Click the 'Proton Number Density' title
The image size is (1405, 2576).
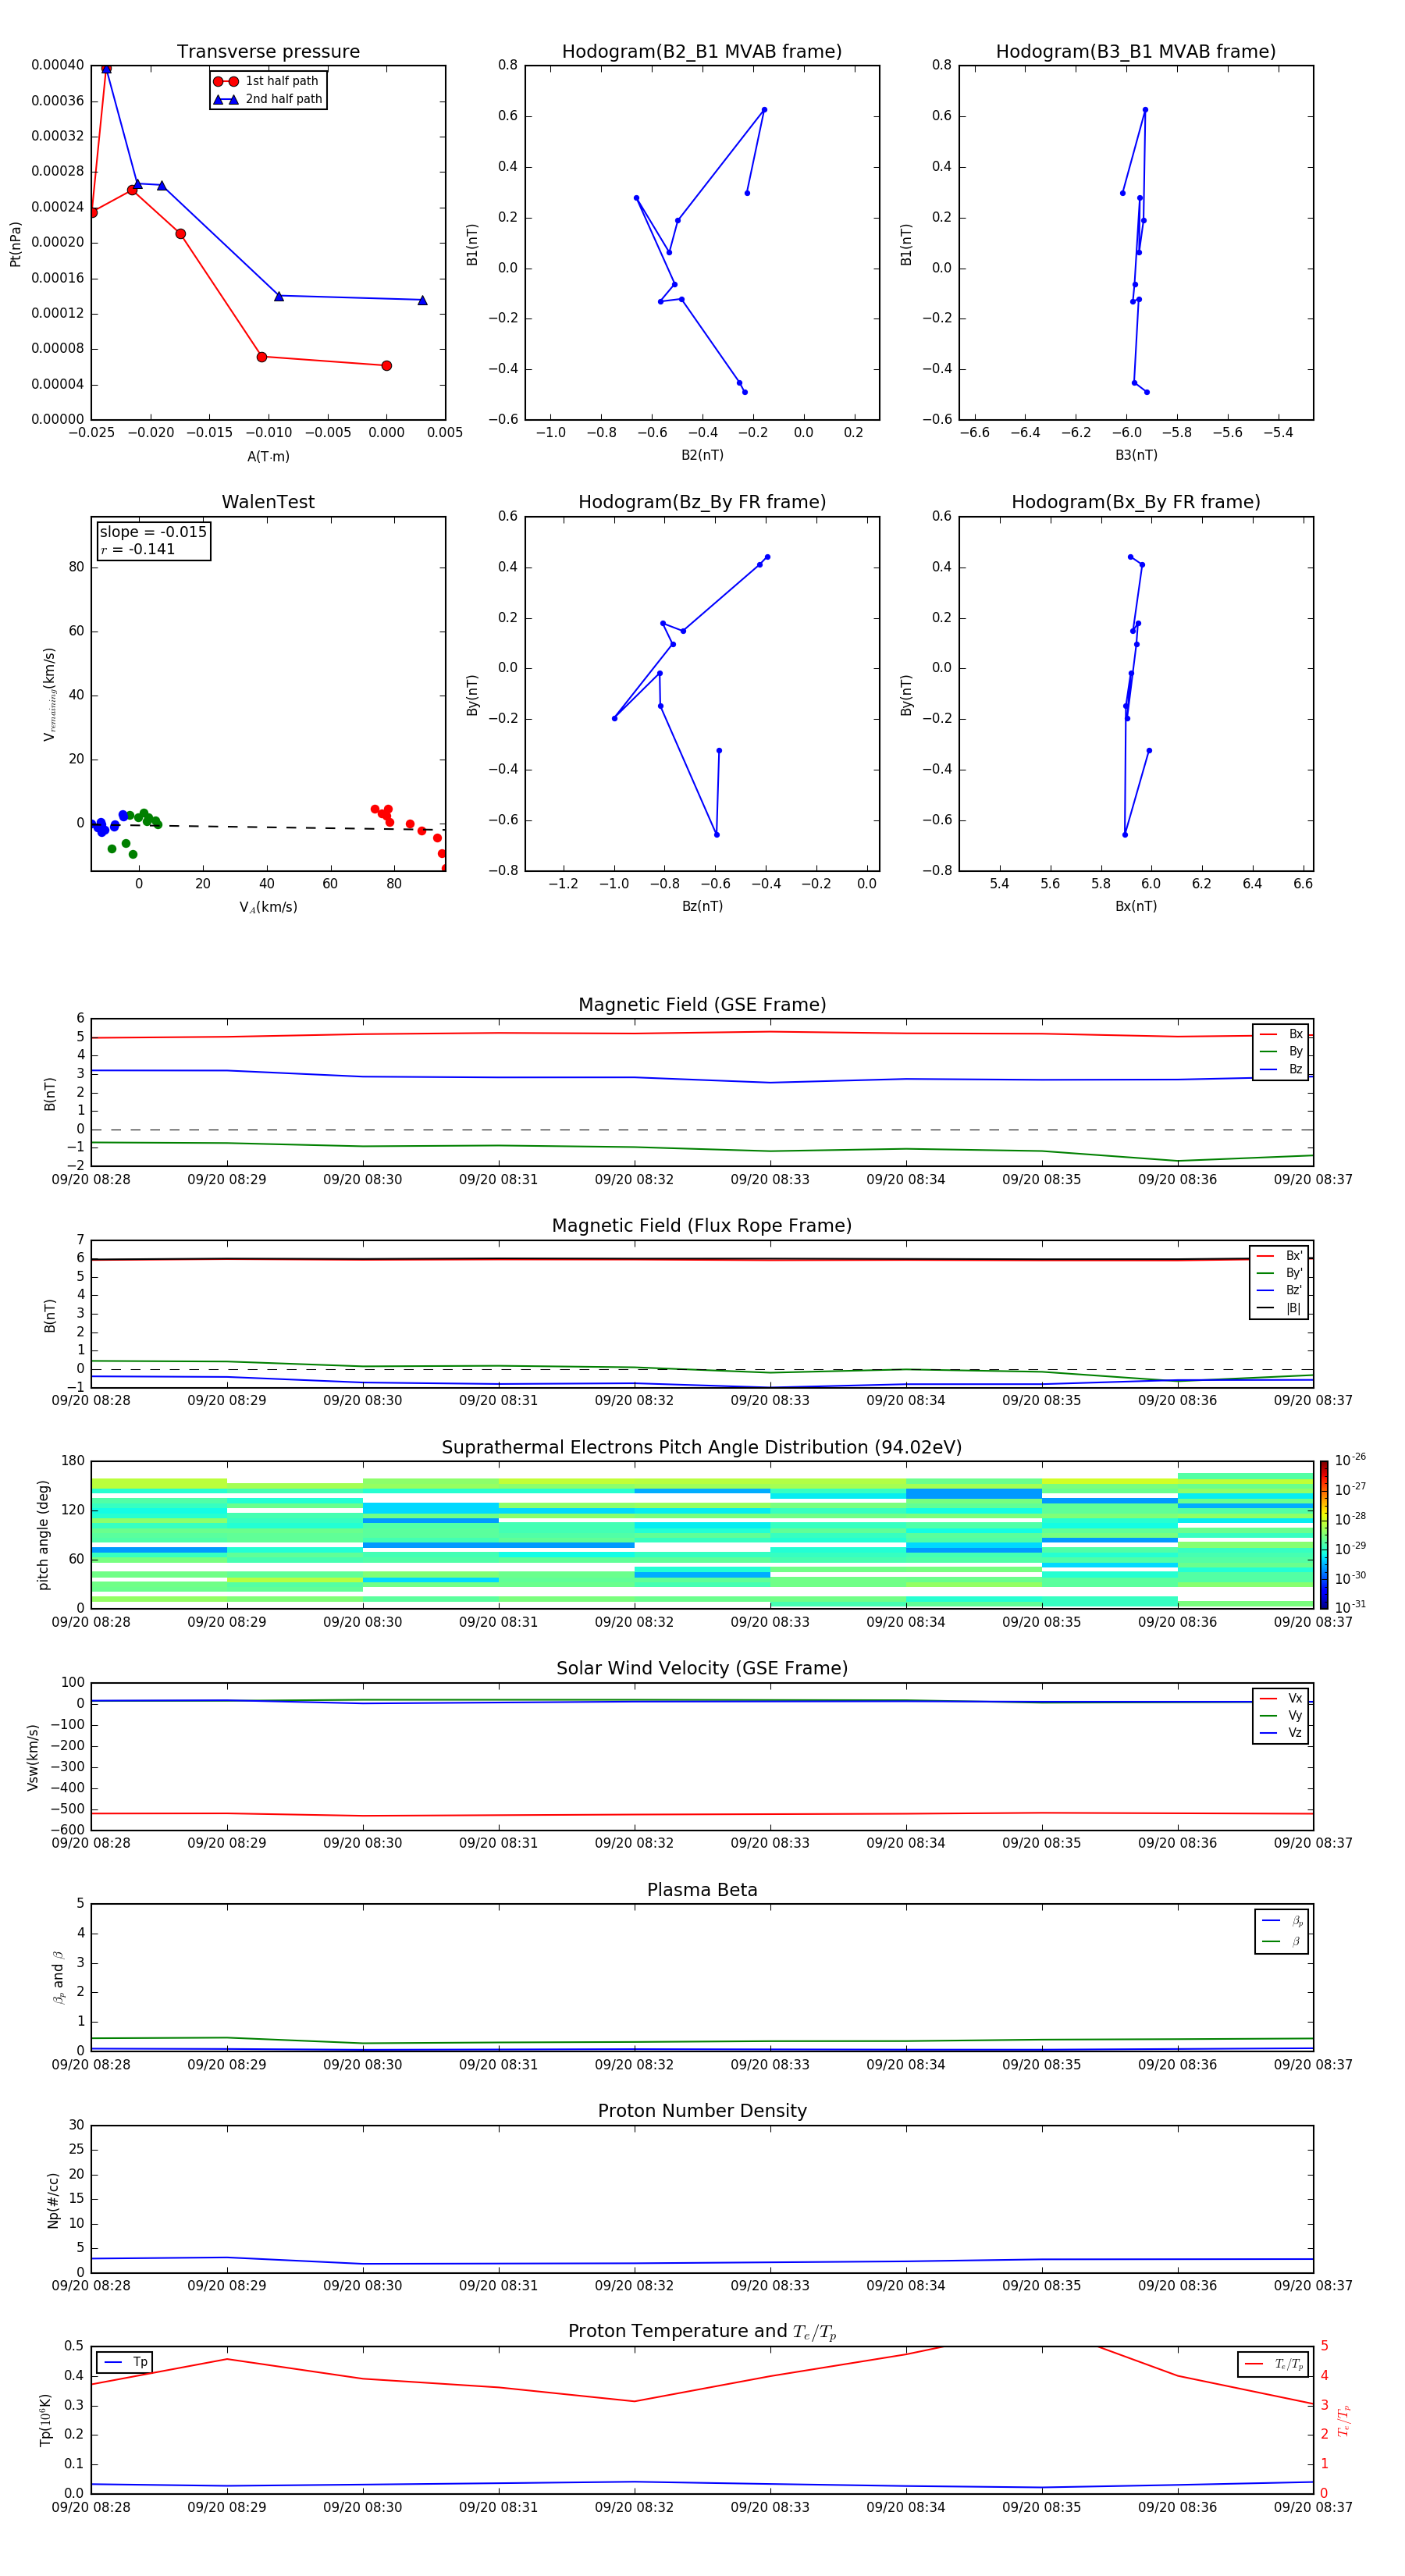[x=702, y=2111]
